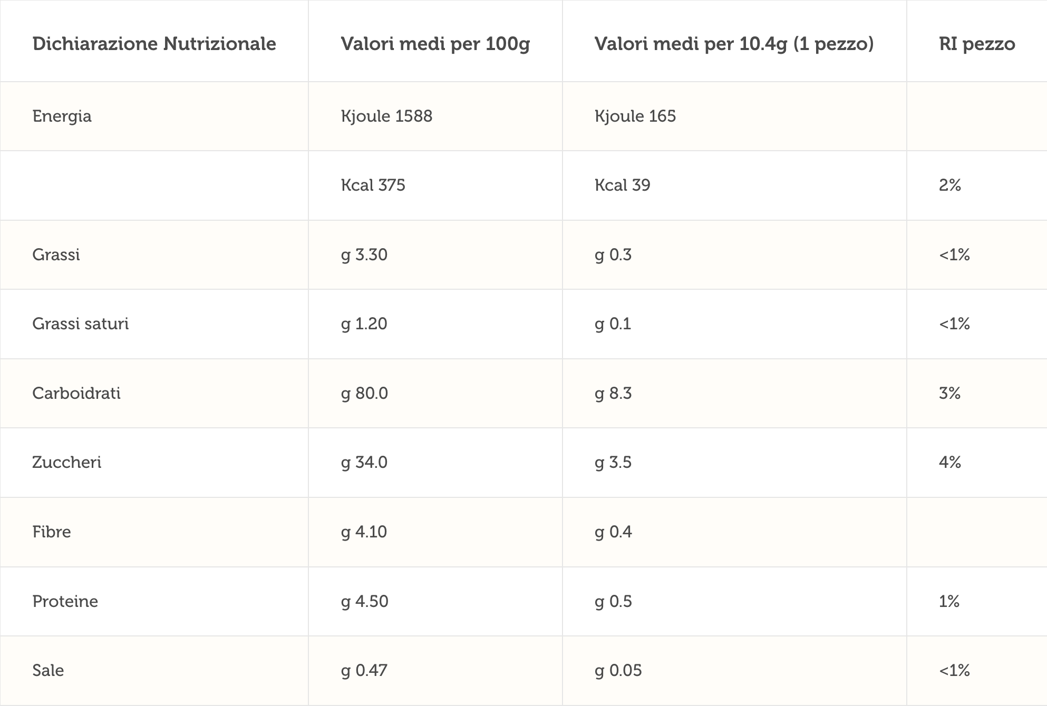Click the "g 4.50" Proteine value
1047x706 pixels.
pyautogui.click(x=364, y=601)
